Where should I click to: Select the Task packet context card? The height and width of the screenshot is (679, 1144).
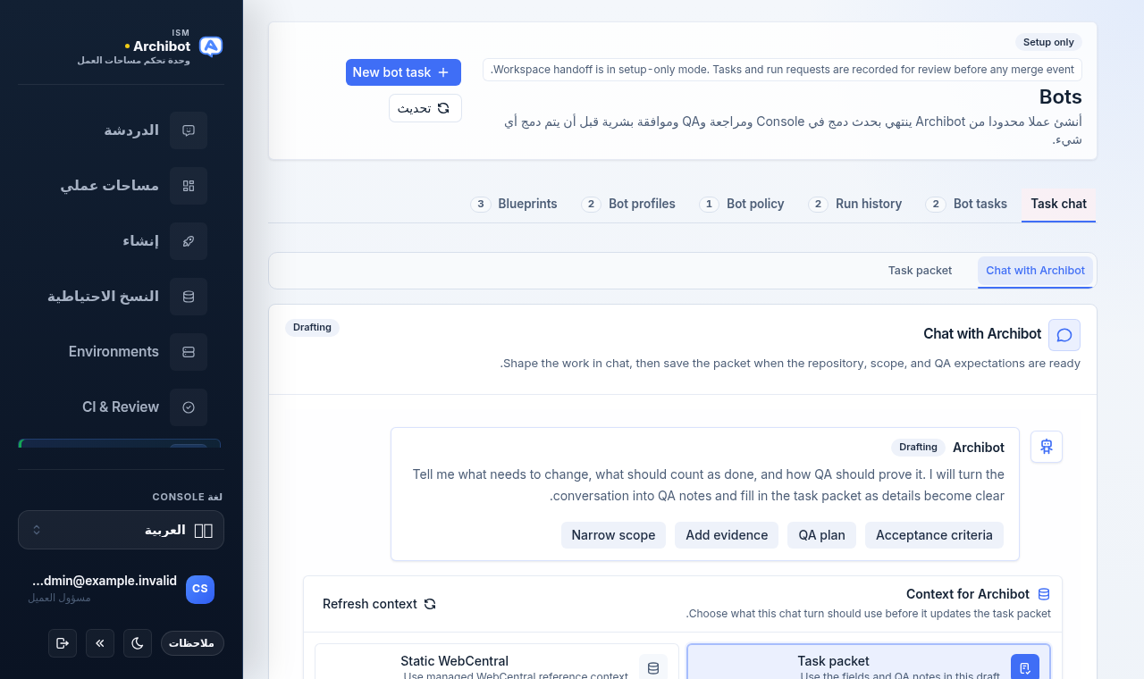(x=869, y=662)
